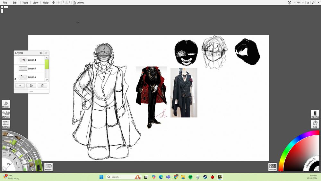Open the File menu
This screenshot has width=321, height=181.
point(5,3)
